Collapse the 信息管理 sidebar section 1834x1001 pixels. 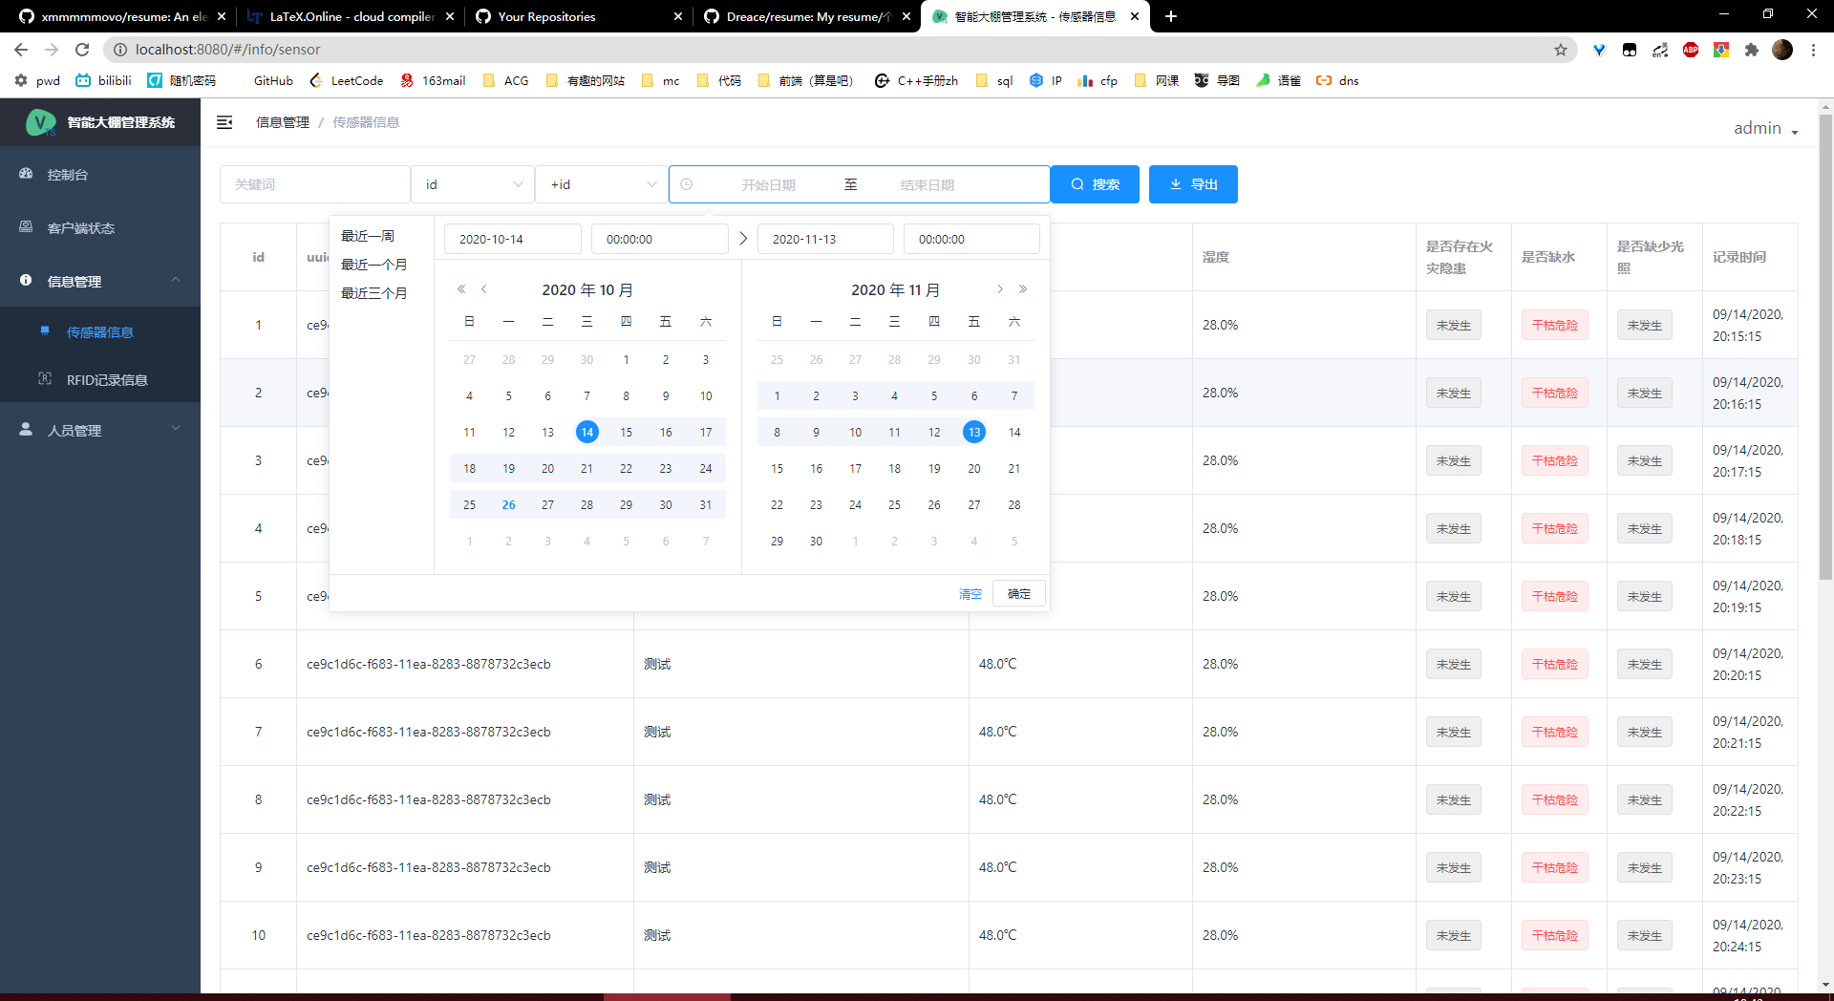coord(100,281)
